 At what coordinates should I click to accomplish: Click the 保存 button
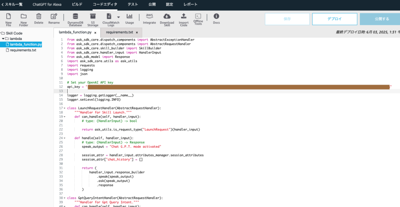pos(287,19)
